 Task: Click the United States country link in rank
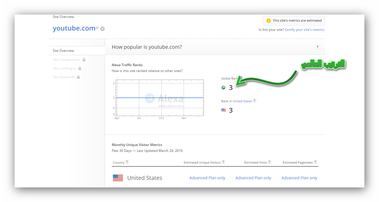coord(242,101)
